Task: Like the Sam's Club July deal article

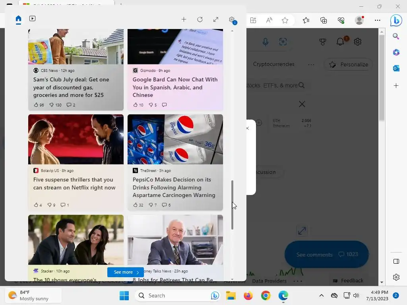Action: 39,105
